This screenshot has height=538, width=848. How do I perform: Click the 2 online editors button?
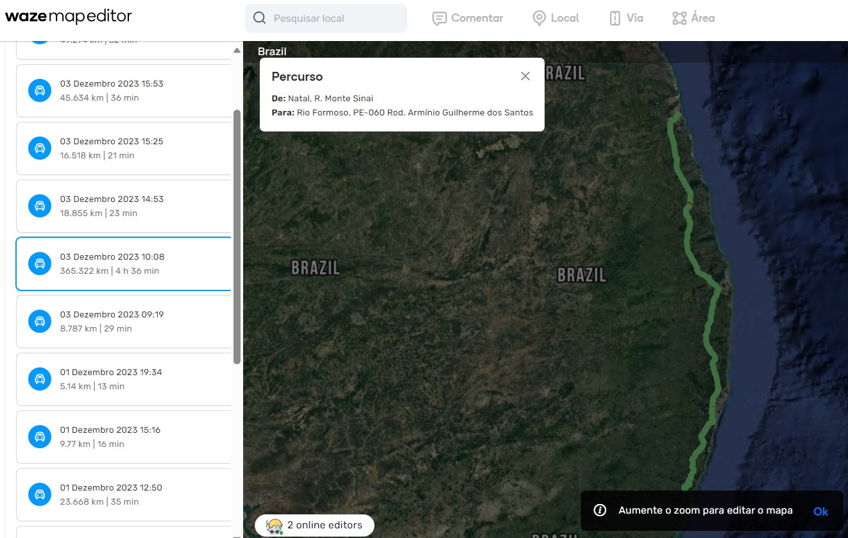point(314,525)
